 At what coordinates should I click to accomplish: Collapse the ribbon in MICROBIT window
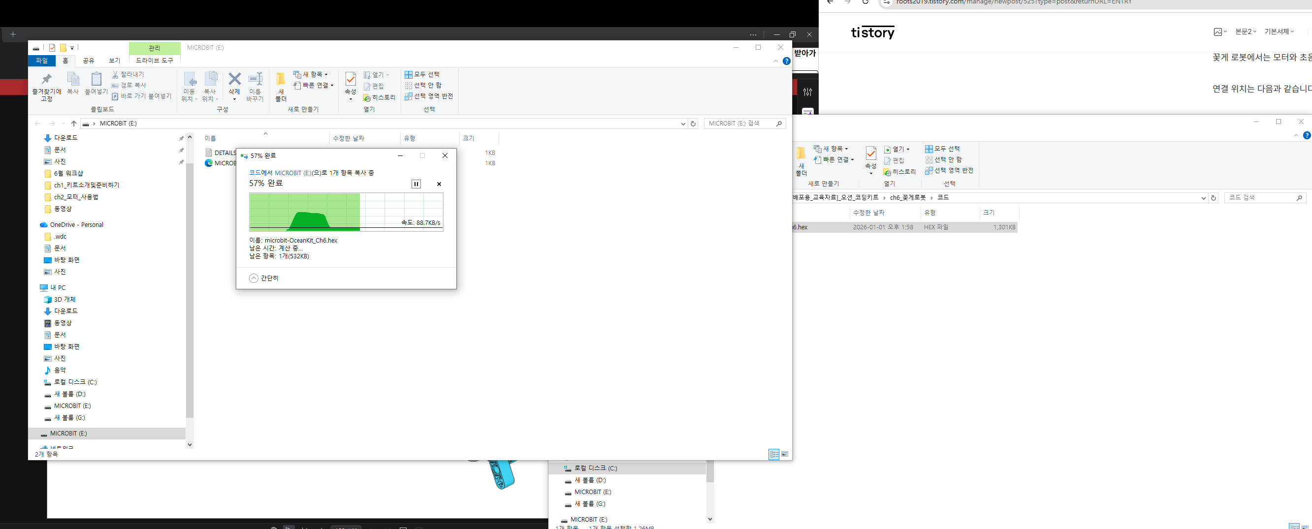776,61
